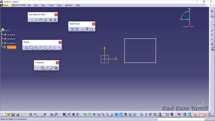215x121 pixels.
Task: Click the Formula f(x) icon
Action: point(52,115)
